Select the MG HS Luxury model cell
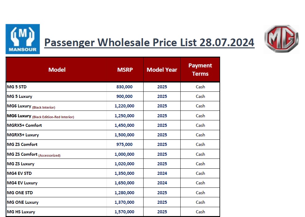This screenshot has width=305, height=217. 21,212
